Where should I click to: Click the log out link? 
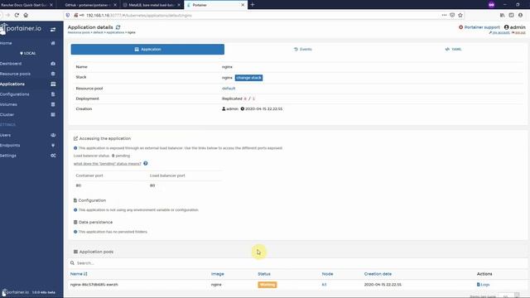tap(518, 32)
